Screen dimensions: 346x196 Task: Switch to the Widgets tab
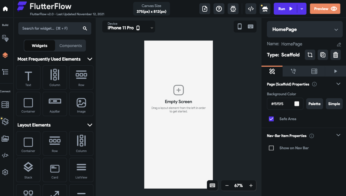click(x=40, y=46)
